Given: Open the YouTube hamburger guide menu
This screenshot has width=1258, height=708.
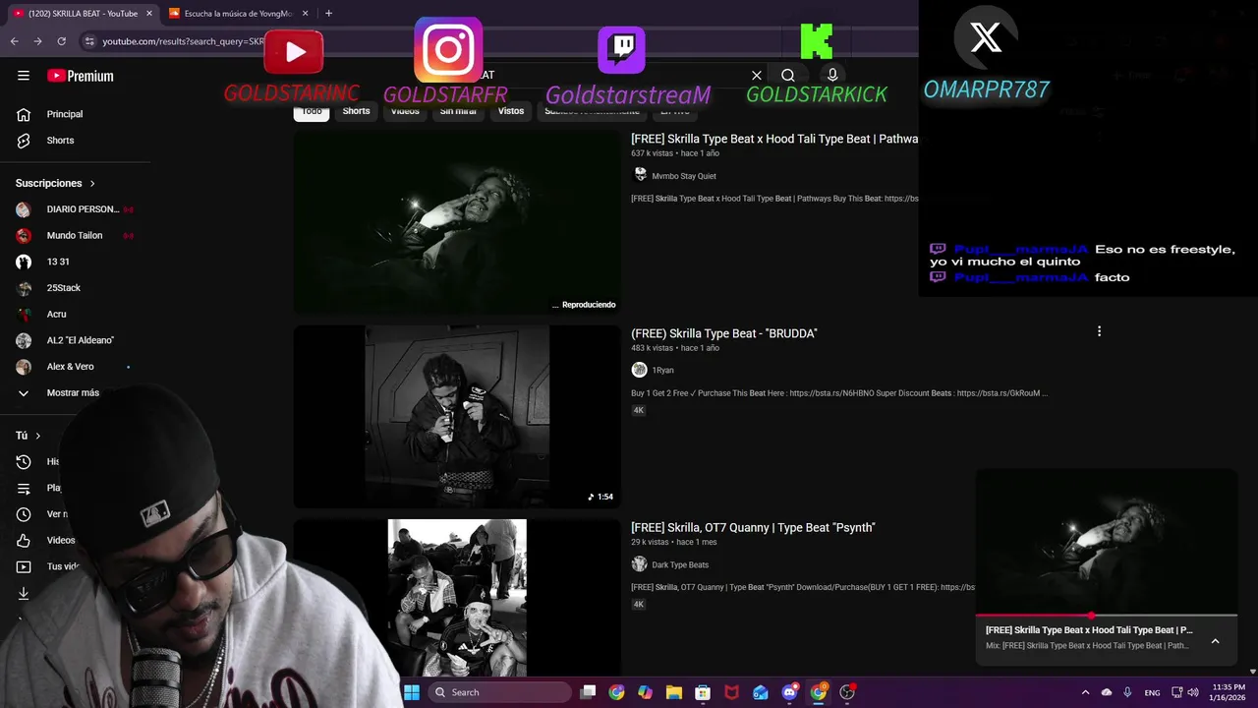Looking at the screenshot, I should (x=24, y=76).
